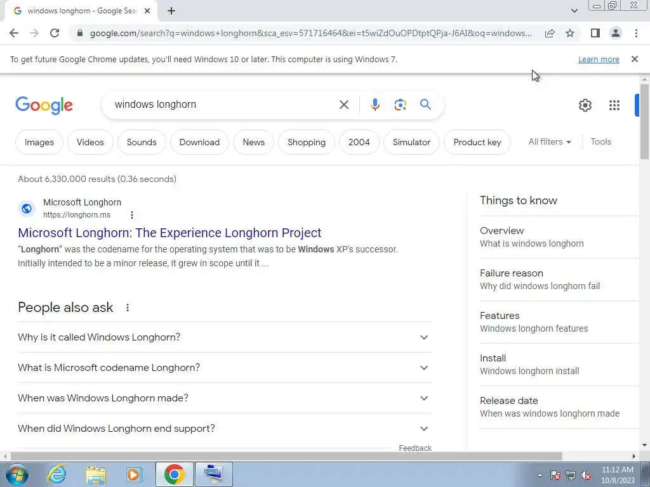Image resolution: width=650 pixels, height=487 pixels.
Task: Select the Download filter chip
Action: pos(199,142)
